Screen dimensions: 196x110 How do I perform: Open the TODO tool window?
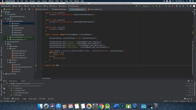6,99
